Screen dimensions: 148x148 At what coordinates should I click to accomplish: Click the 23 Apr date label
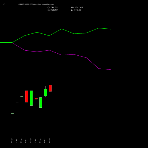[26, 141]
